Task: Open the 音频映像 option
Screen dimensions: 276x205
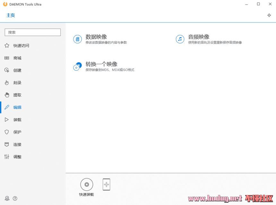Action: coord(199,37)
